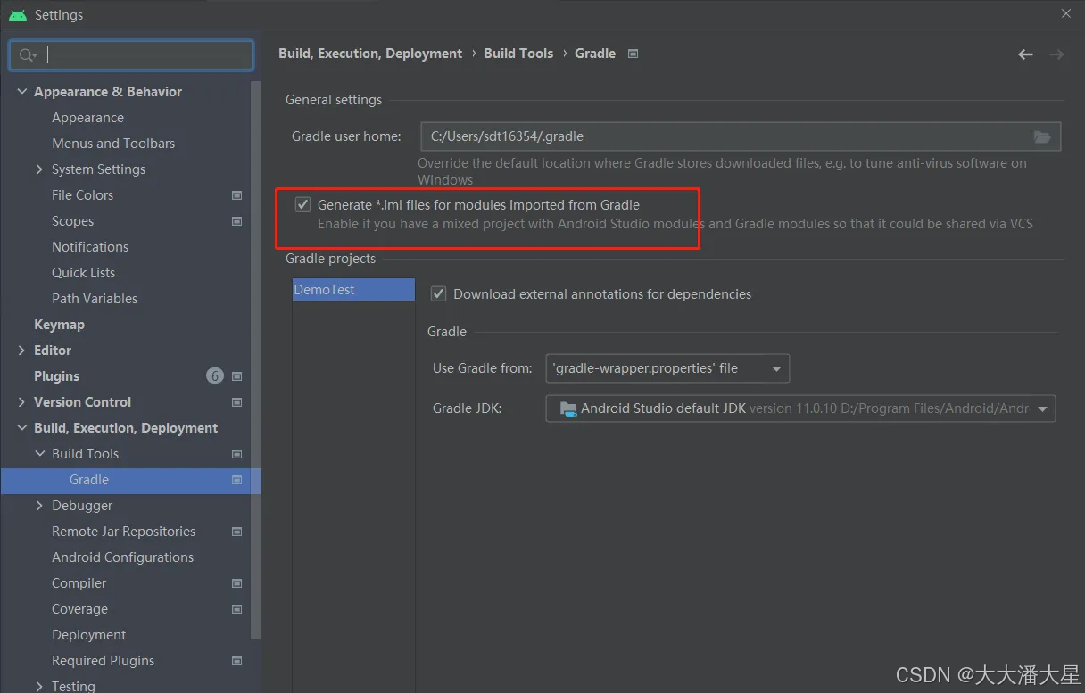Open Plugins settings page
Image resolution: width=1085 pixels, height=693 pixels.
[x=56, y=376]
